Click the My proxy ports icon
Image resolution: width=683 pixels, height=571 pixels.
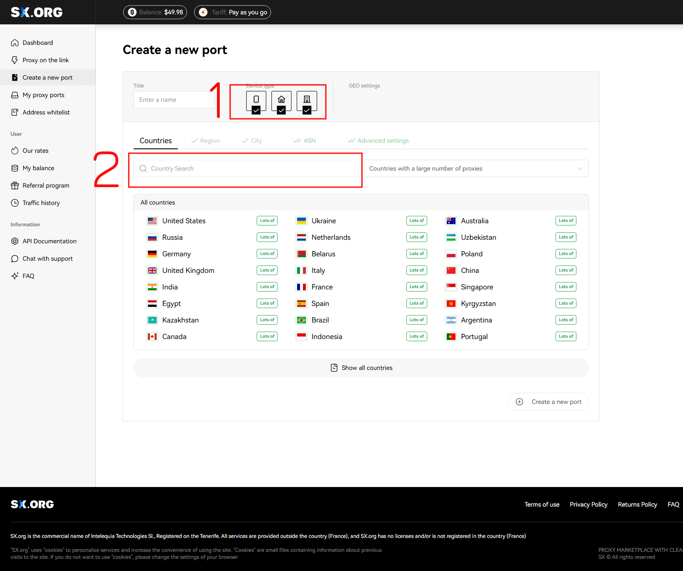pos(15,95)
